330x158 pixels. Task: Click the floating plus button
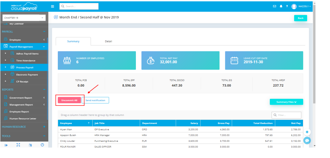[x=307, y=132]
